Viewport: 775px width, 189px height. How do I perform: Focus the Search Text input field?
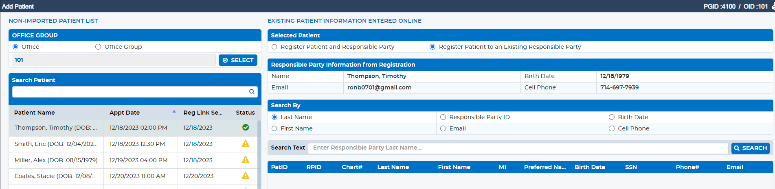[x=518, y=148]
